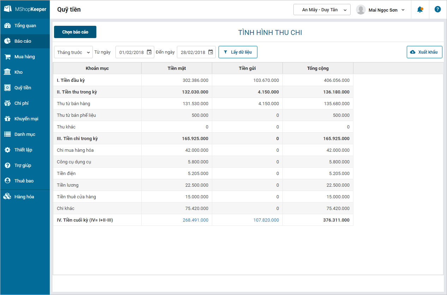Click the MShopKeeper logo
The height and width of the screenshot is (295, 447).
pos(25,10)
